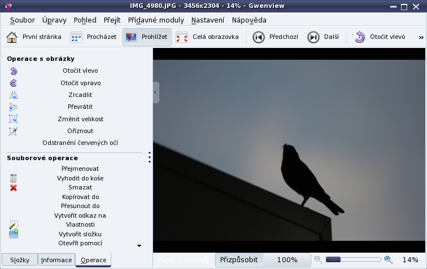This screenshot has height=269, width=427.
Task: Toggle the 100% zoom button
Action: click(287, 260)
